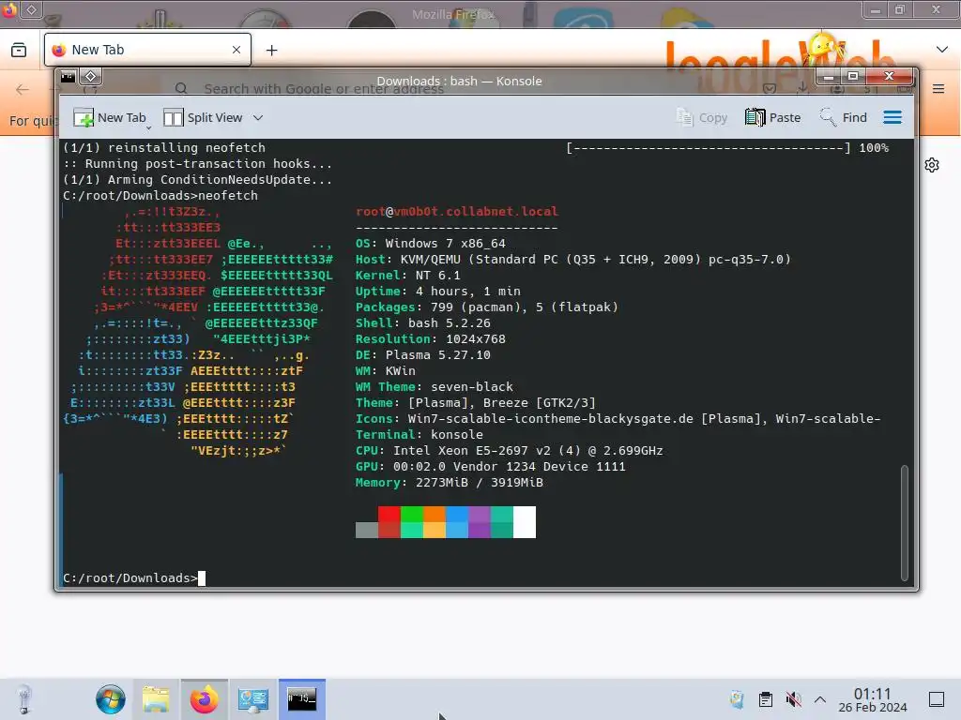Select the Firefox New Tab tab
This screenshot has width=961, height=720.
click(x=147, y=50)
